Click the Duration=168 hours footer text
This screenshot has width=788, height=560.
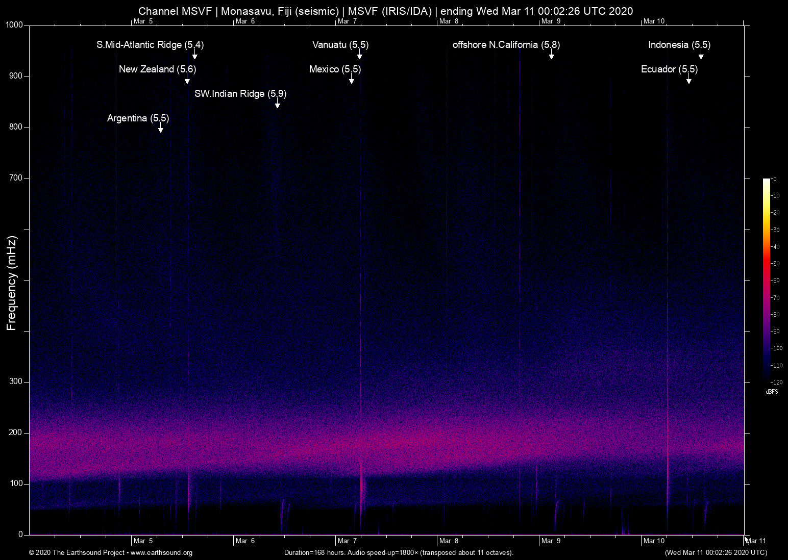(x=398, y=552)
